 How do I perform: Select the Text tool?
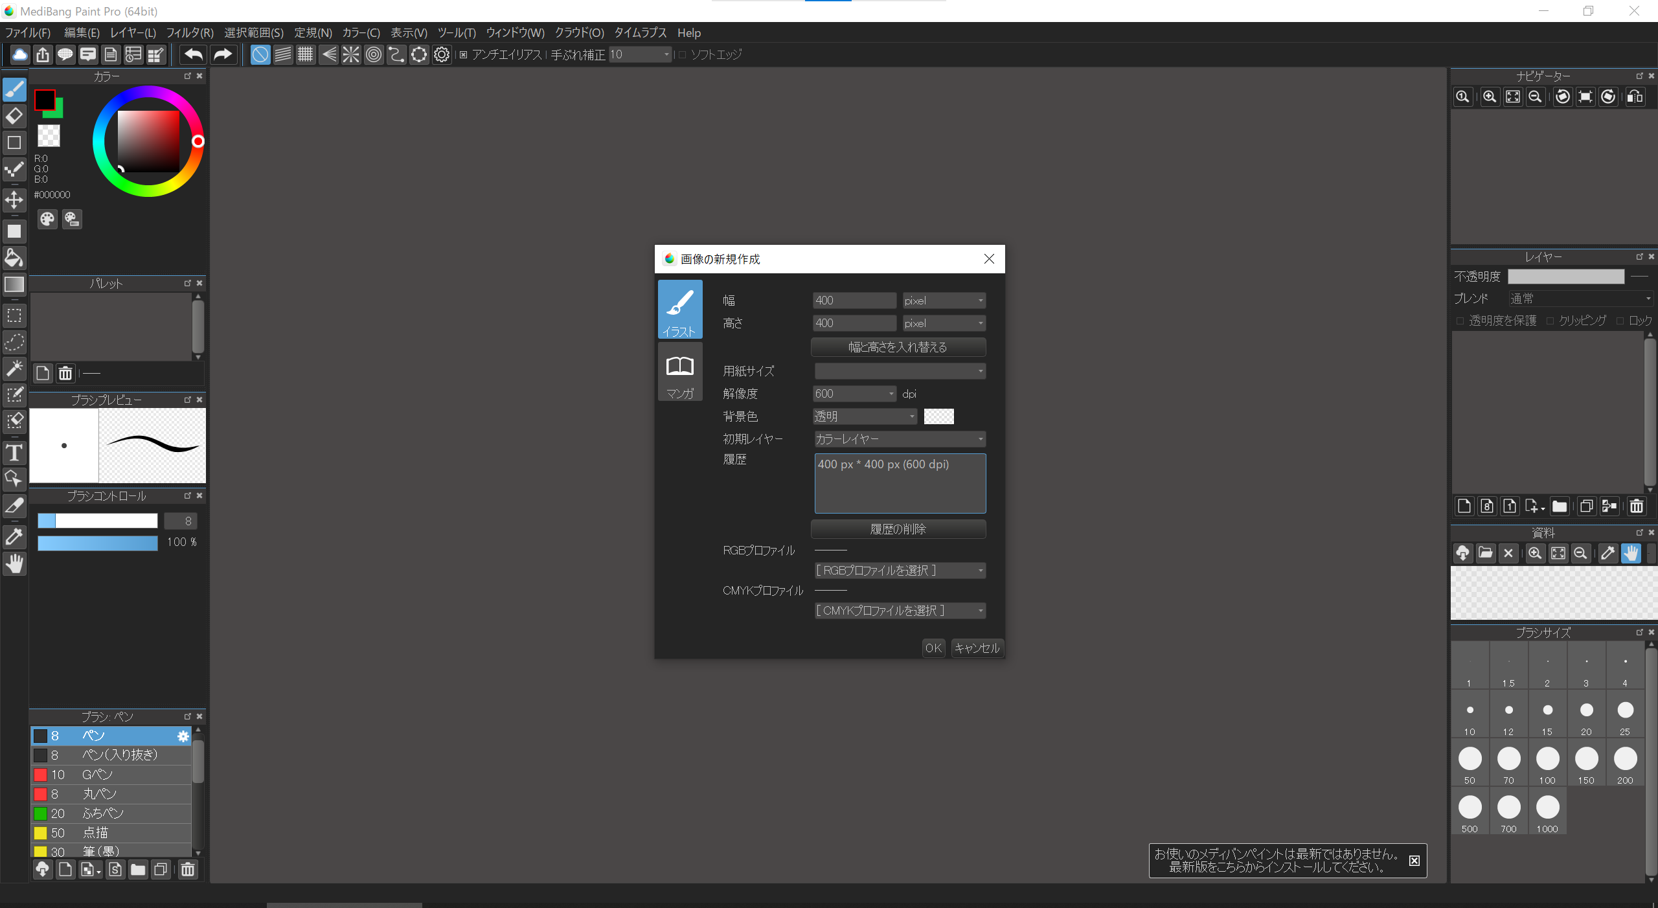[x=14, y=453]
